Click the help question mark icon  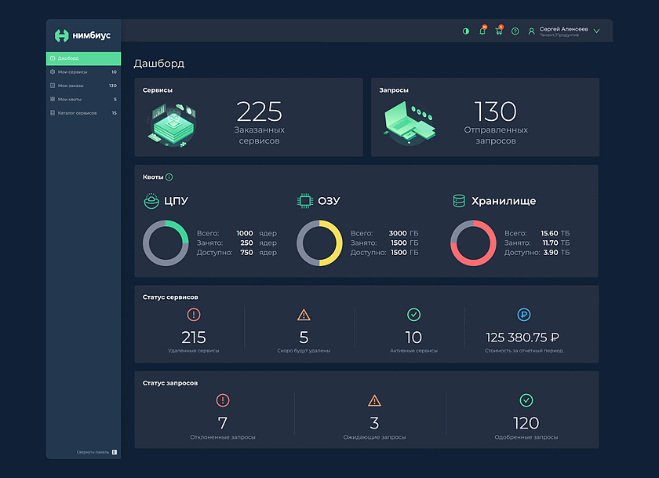pos(515,31)
